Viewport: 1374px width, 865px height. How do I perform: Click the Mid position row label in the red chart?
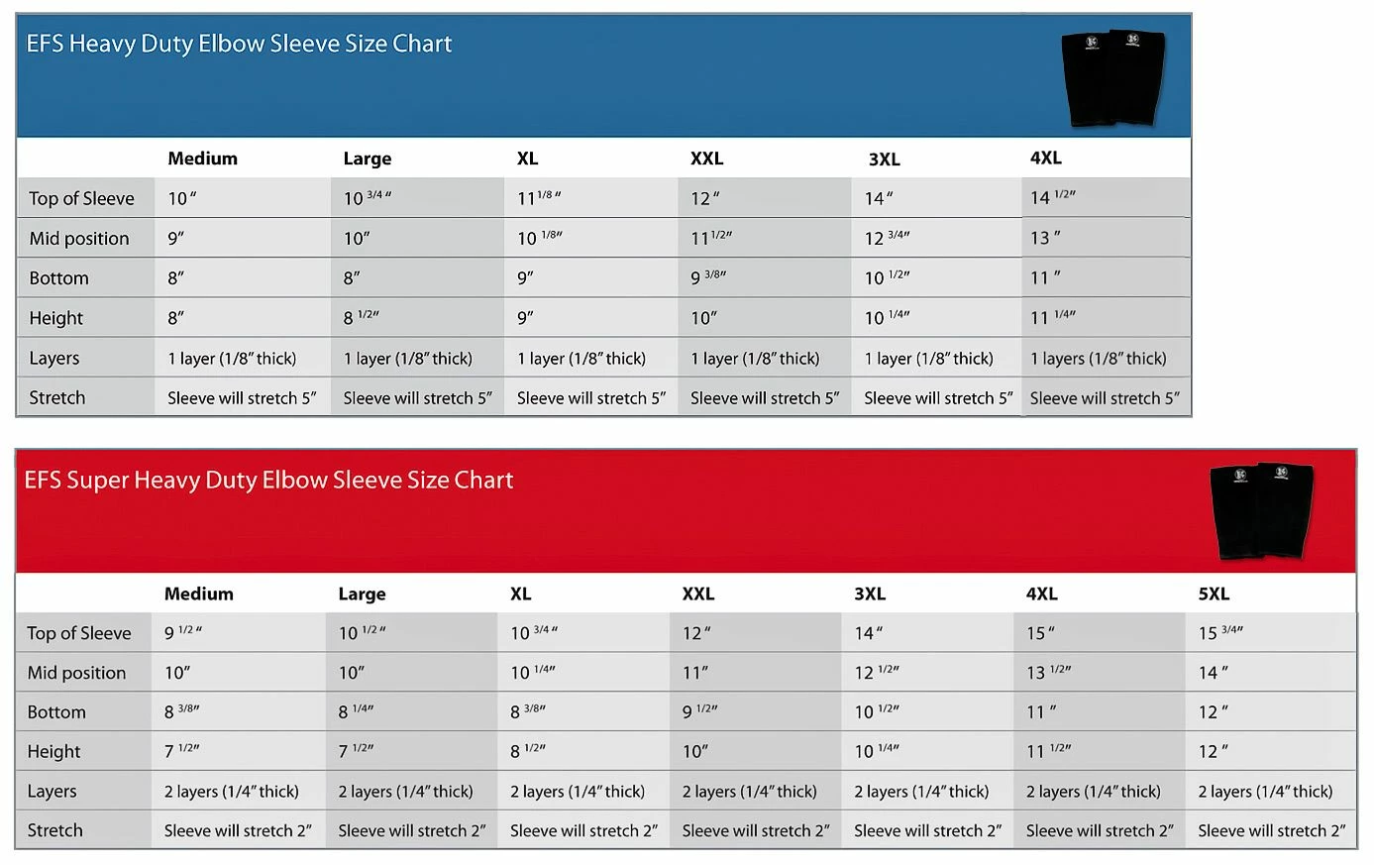pos(76,673)
